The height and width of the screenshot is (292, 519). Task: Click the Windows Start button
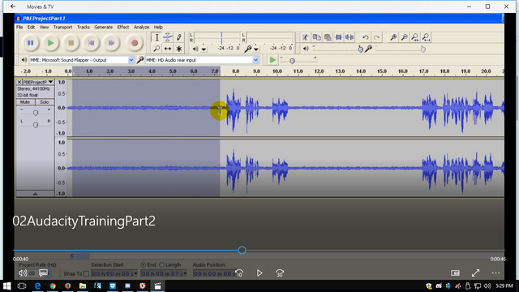tap(7, 286)
